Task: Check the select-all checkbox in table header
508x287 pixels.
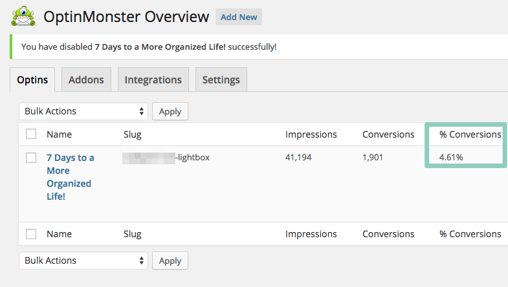Action: click(x=31, y=134)
